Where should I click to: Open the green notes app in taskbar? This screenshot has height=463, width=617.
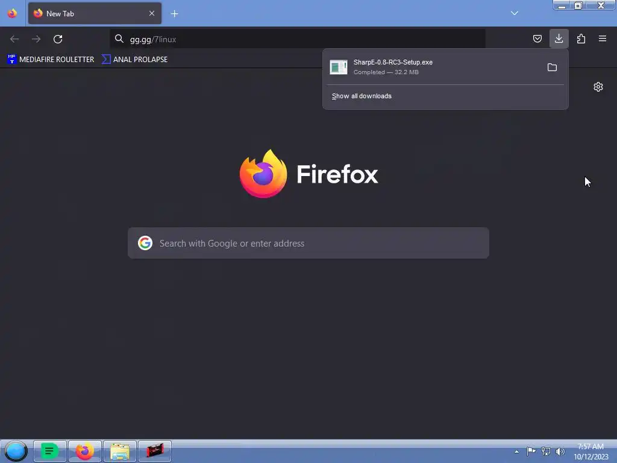50,451
